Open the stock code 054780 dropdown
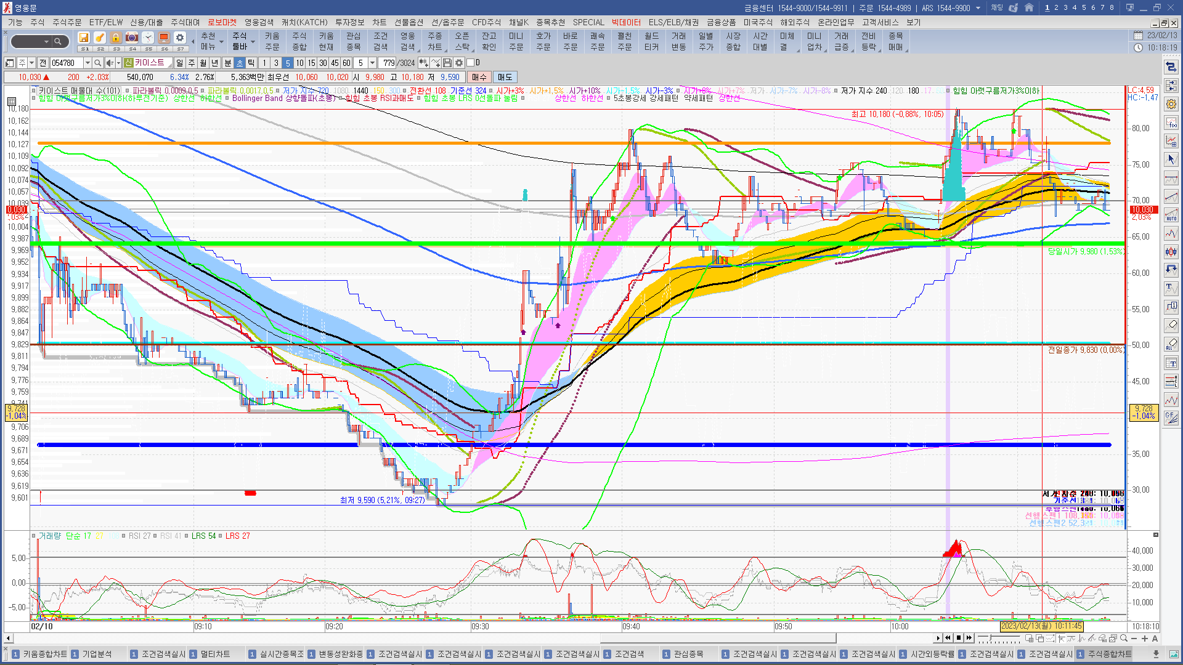The height and width of the screenshot is (665, 1183). click(x=87, y=63)
